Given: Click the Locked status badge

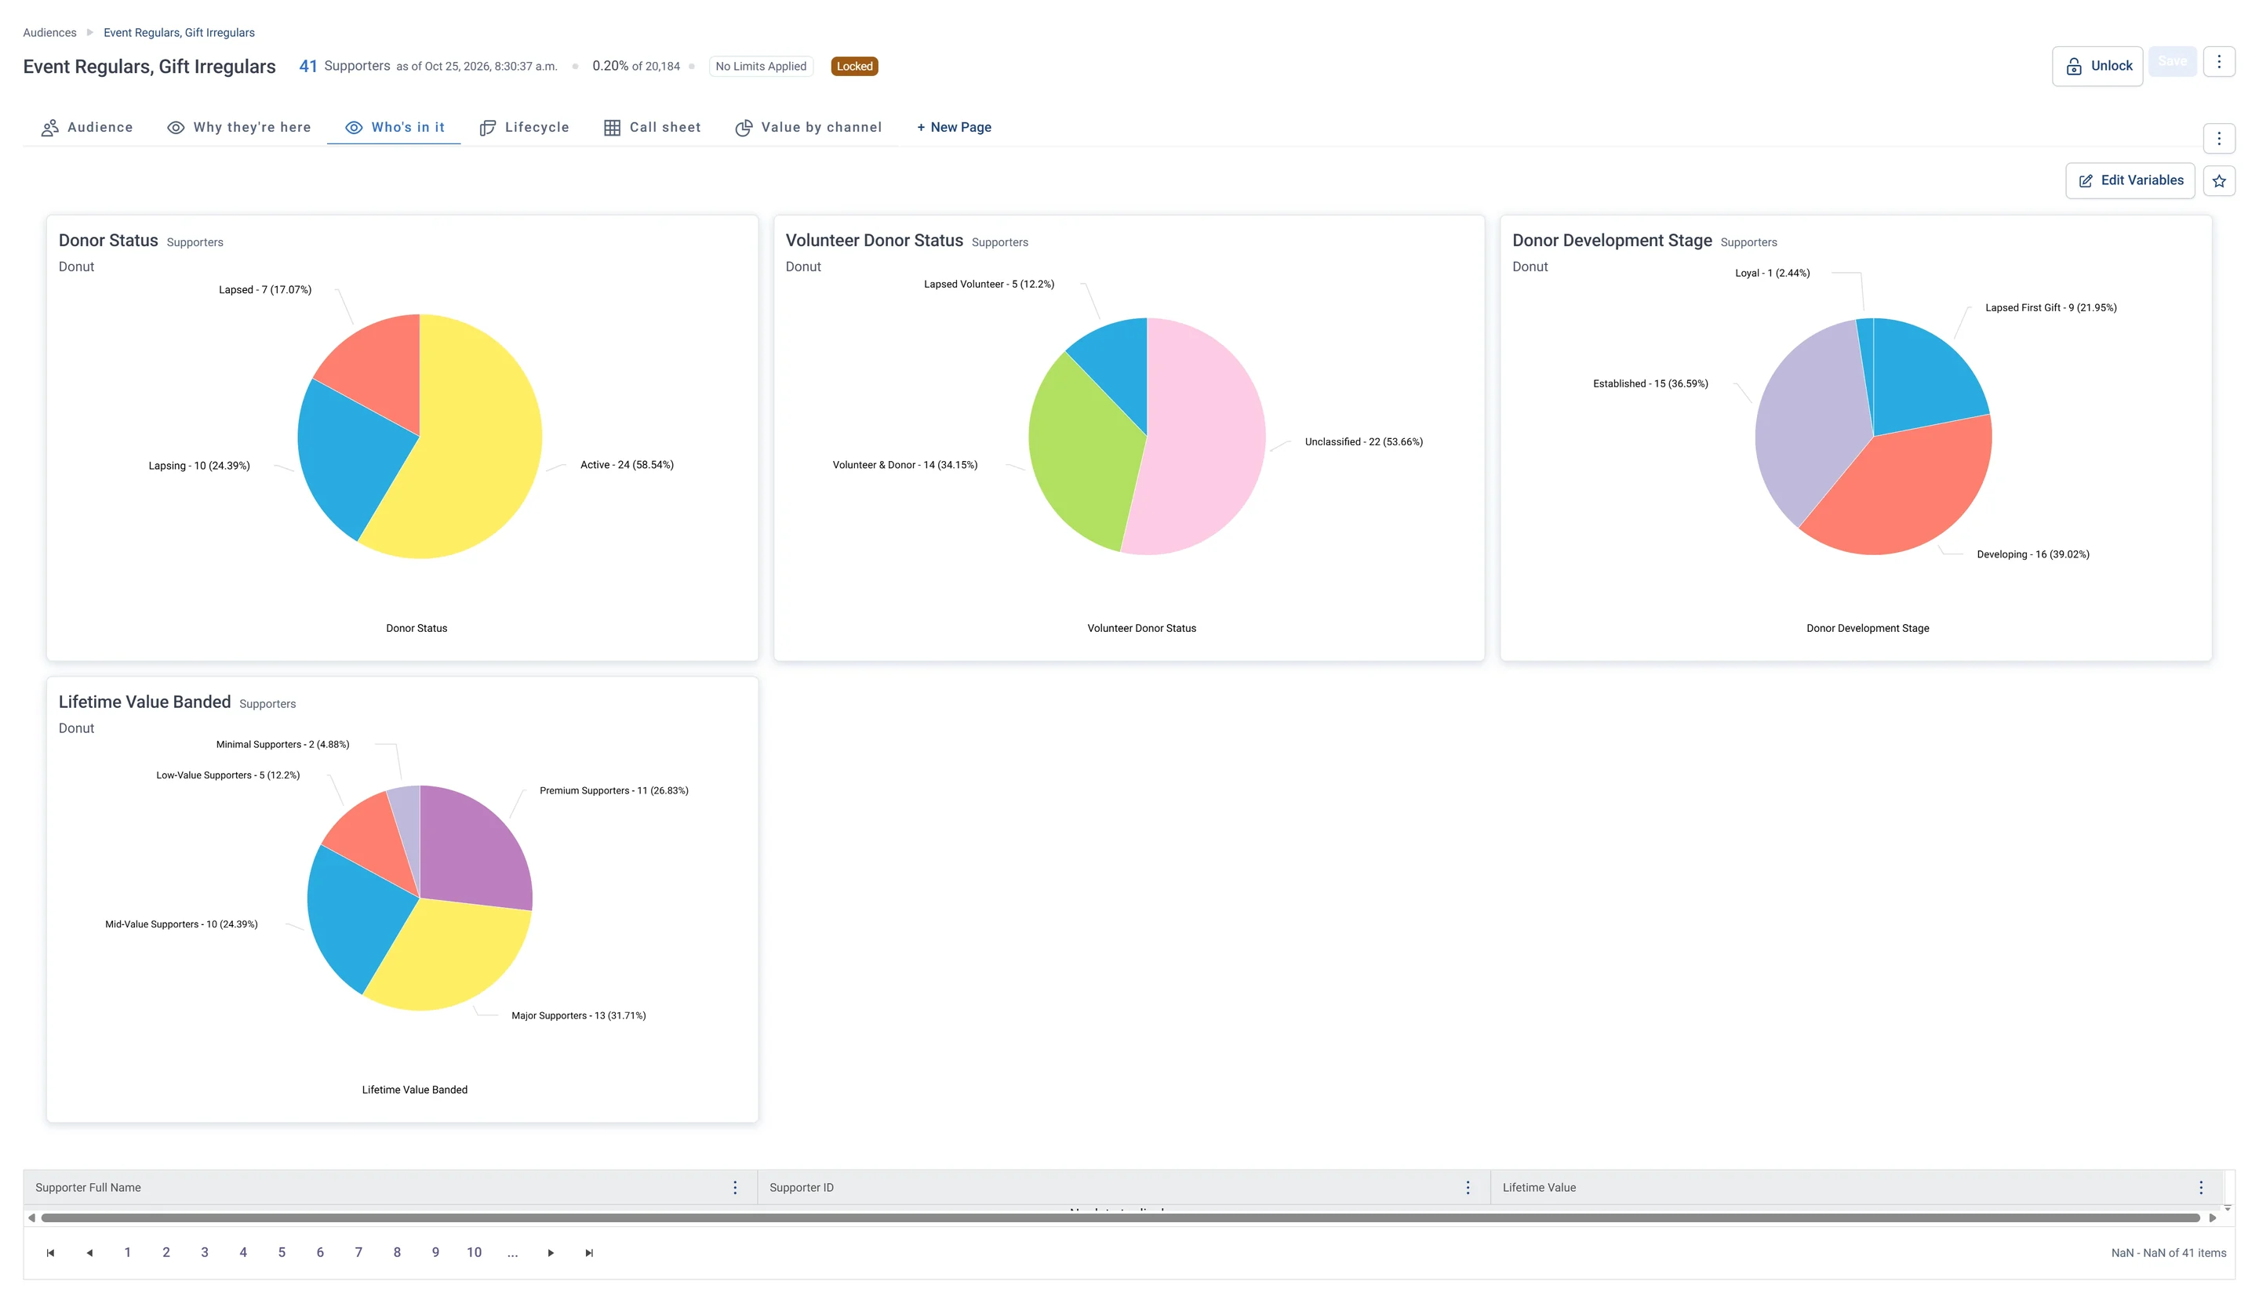Looking at the screenshot, I should tap(853, 66).
